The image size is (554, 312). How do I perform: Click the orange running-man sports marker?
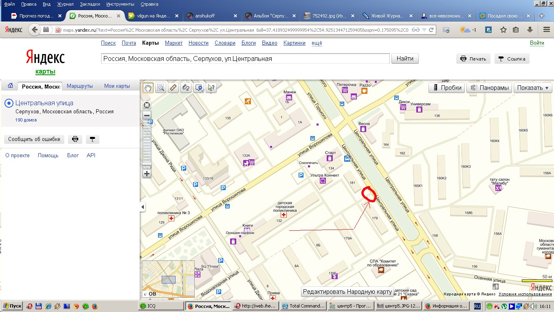tap(248, 101)
